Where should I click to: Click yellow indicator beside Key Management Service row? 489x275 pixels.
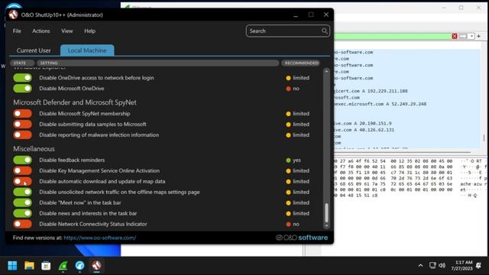click(x=288, y=171)
